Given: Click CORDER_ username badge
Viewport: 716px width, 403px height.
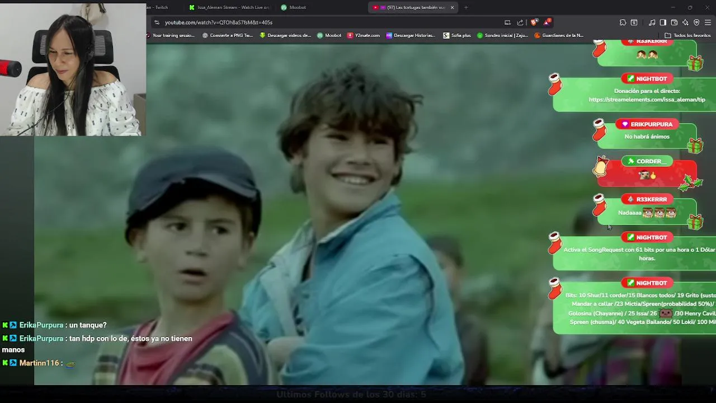Looking at the screenshot, I should [647, 161].
